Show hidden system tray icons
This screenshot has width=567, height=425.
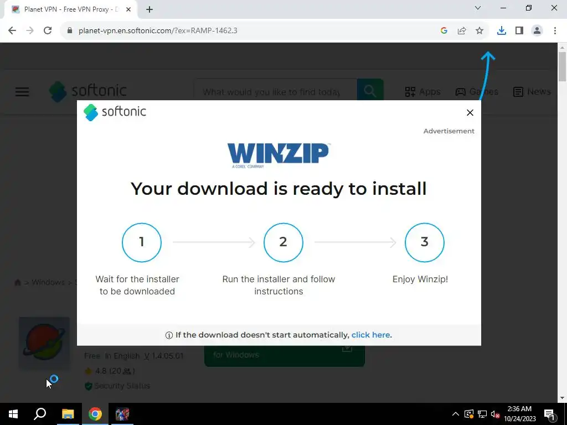456,414
